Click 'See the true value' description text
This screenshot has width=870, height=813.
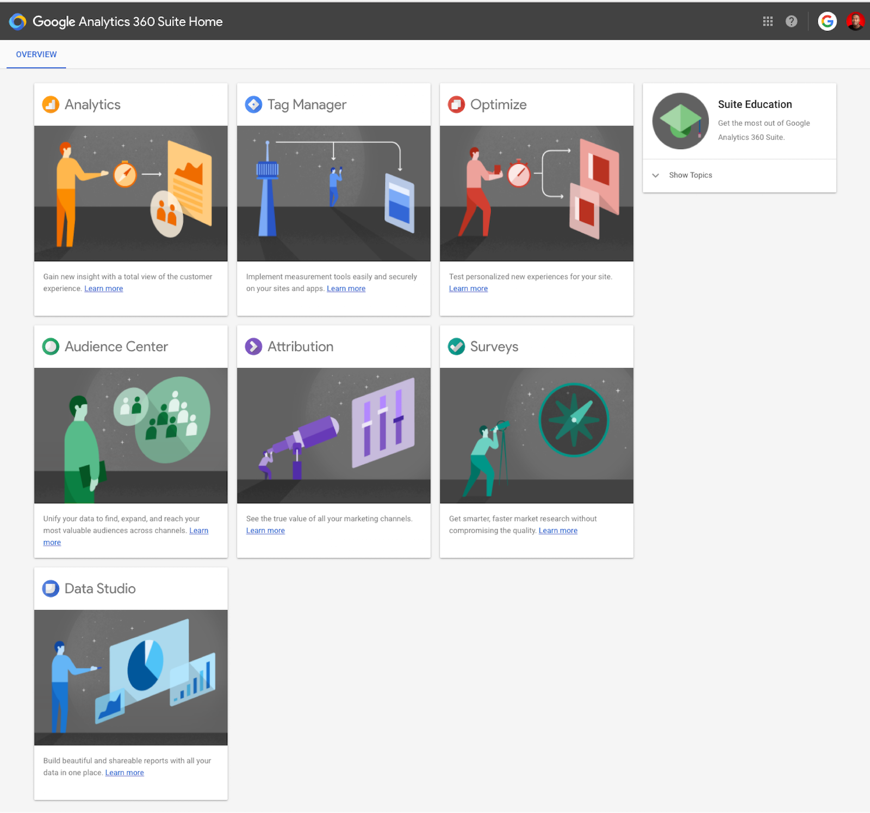[330, 519]
